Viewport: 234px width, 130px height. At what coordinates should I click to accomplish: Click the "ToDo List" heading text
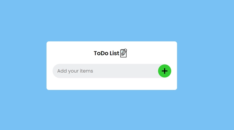(106, 53)
